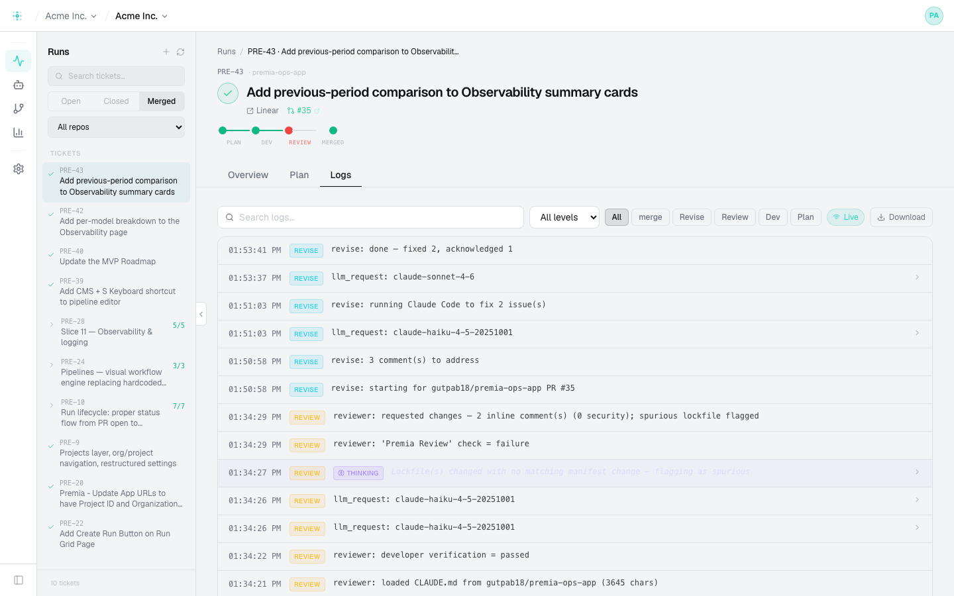Open the agents robot icon in sidebar
Image resolution: width=954 pixels, height=596 pixels.
tap(19, 85)
